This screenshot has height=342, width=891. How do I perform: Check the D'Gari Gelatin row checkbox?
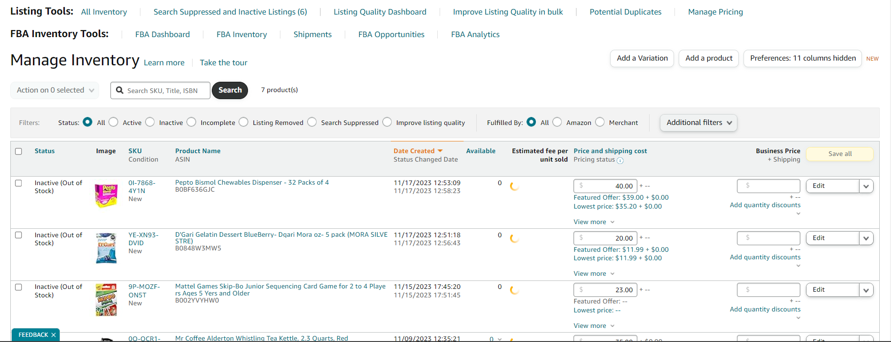(x=19, y=235)
